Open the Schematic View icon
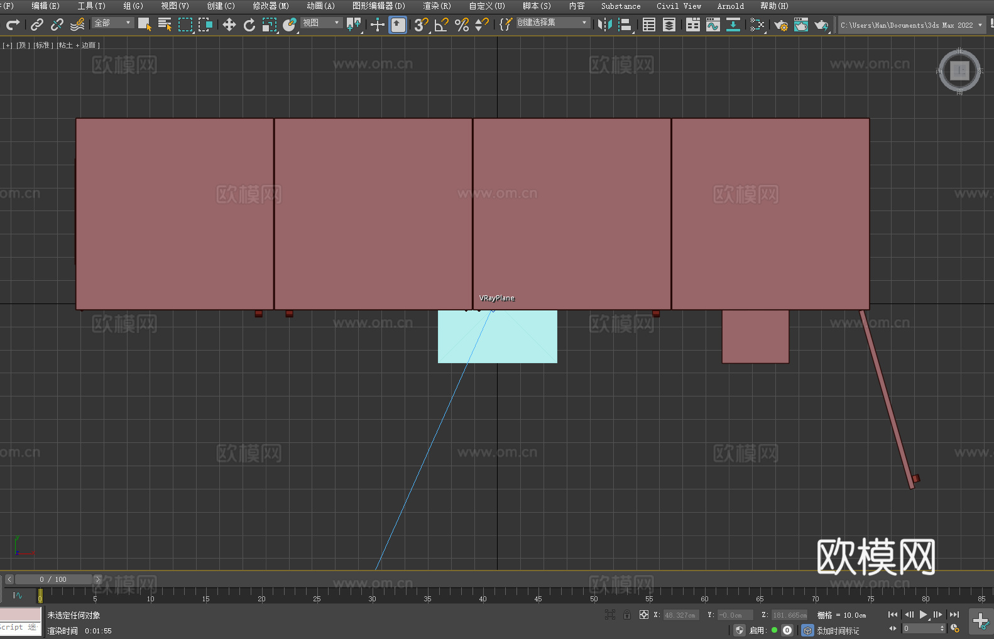The image size is (994, 639). [x=733, y=25]
